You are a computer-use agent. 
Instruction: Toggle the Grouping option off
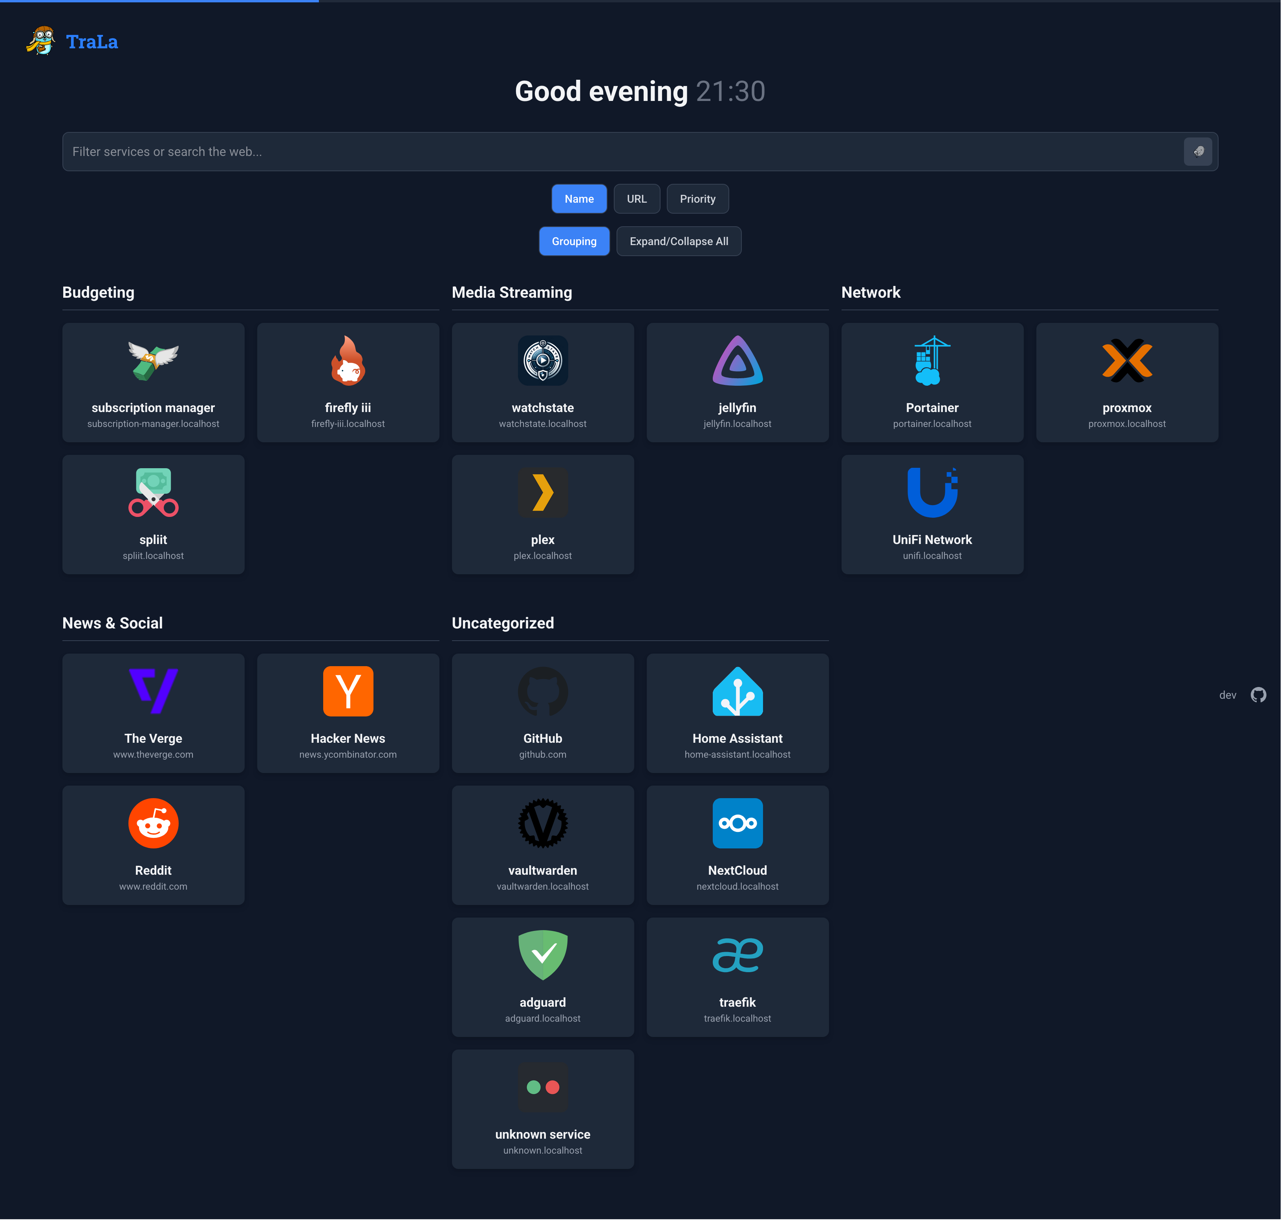pos(574,241)
